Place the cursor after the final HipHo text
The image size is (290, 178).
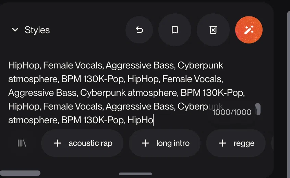coord(153,120)
